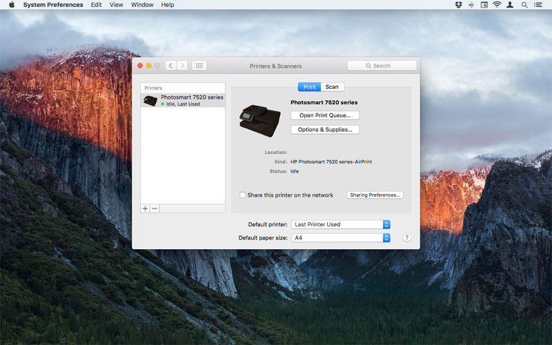Click the display mirroring menu bar icon
Image resolution: width=552 pixels, height=345 pixels.
point(484,5)
